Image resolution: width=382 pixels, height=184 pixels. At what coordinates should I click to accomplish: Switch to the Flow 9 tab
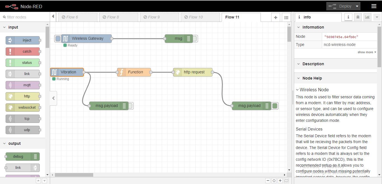tap(159, 17)
